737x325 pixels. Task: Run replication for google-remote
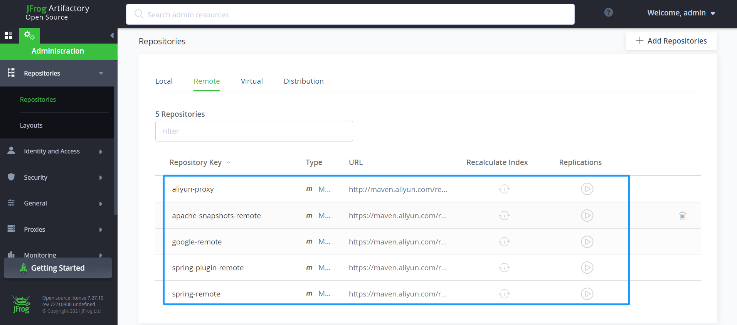coord(587,242)
